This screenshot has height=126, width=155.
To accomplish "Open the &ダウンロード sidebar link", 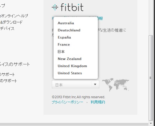I will [x=11, y=22].
